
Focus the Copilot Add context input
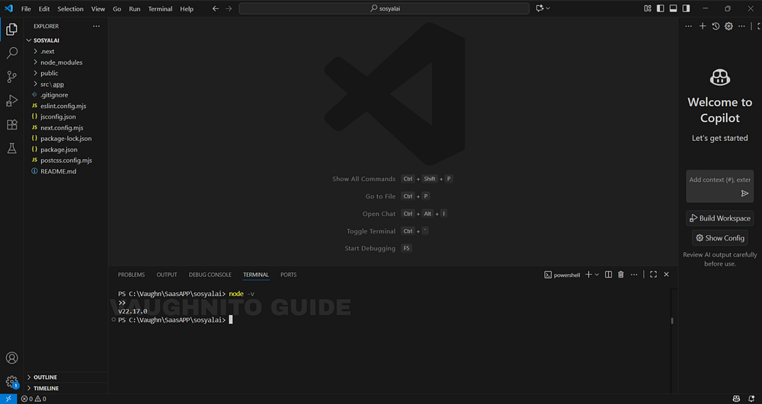720,180
